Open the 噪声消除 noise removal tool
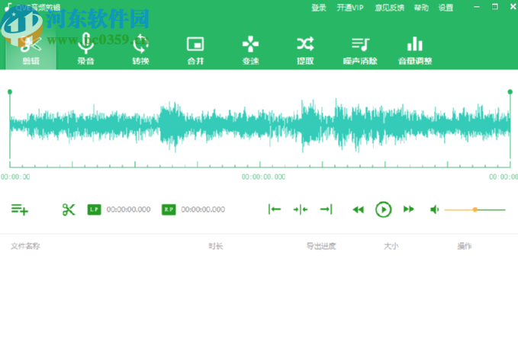The image size is (518, 351). 360,50
